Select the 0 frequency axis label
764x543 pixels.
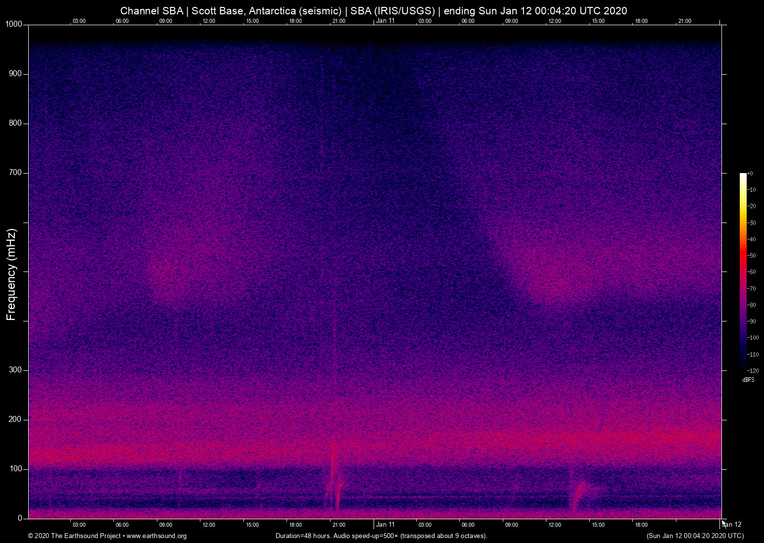pyautogui.click(x=20, y=518)
